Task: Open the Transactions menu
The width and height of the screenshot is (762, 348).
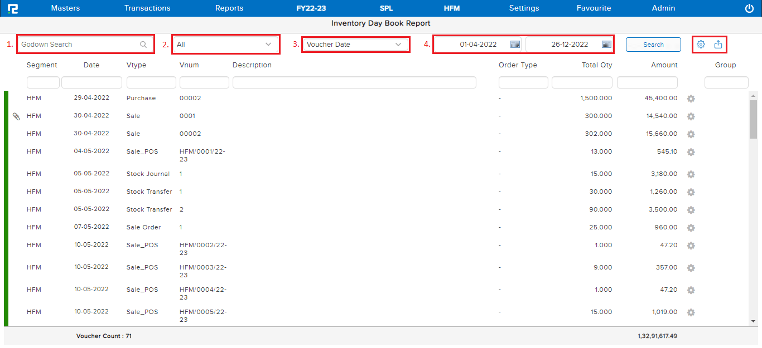Action: (147, 8)
